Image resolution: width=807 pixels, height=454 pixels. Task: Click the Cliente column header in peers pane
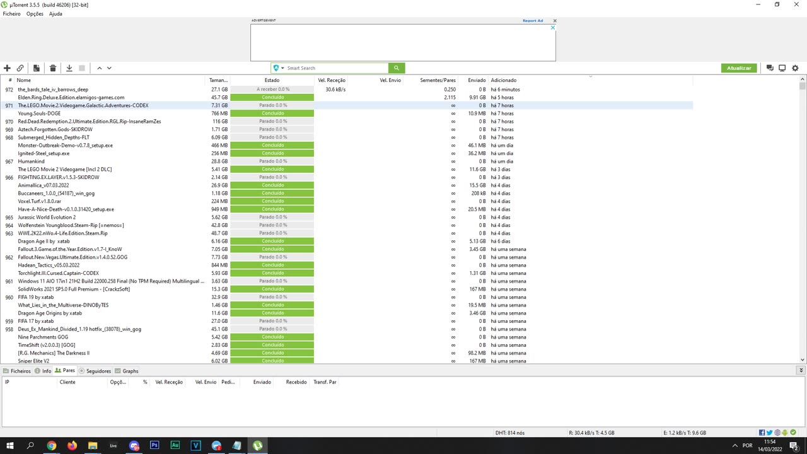point(82,382)
